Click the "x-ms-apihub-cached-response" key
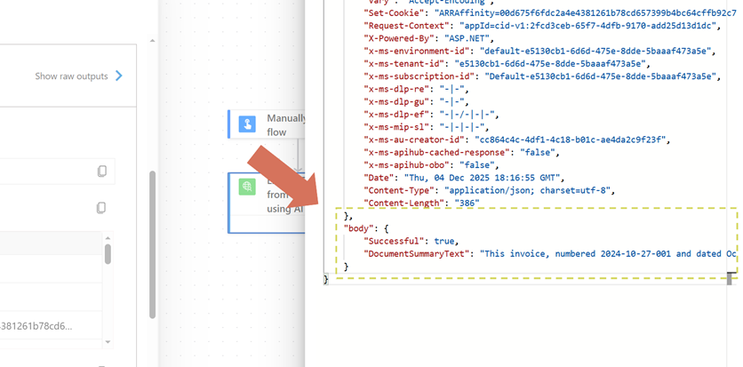 tap(437, 153)
